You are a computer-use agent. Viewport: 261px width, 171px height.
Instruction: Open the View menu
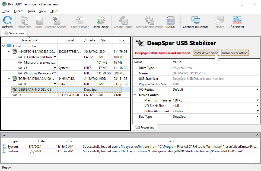pos(43,11)
